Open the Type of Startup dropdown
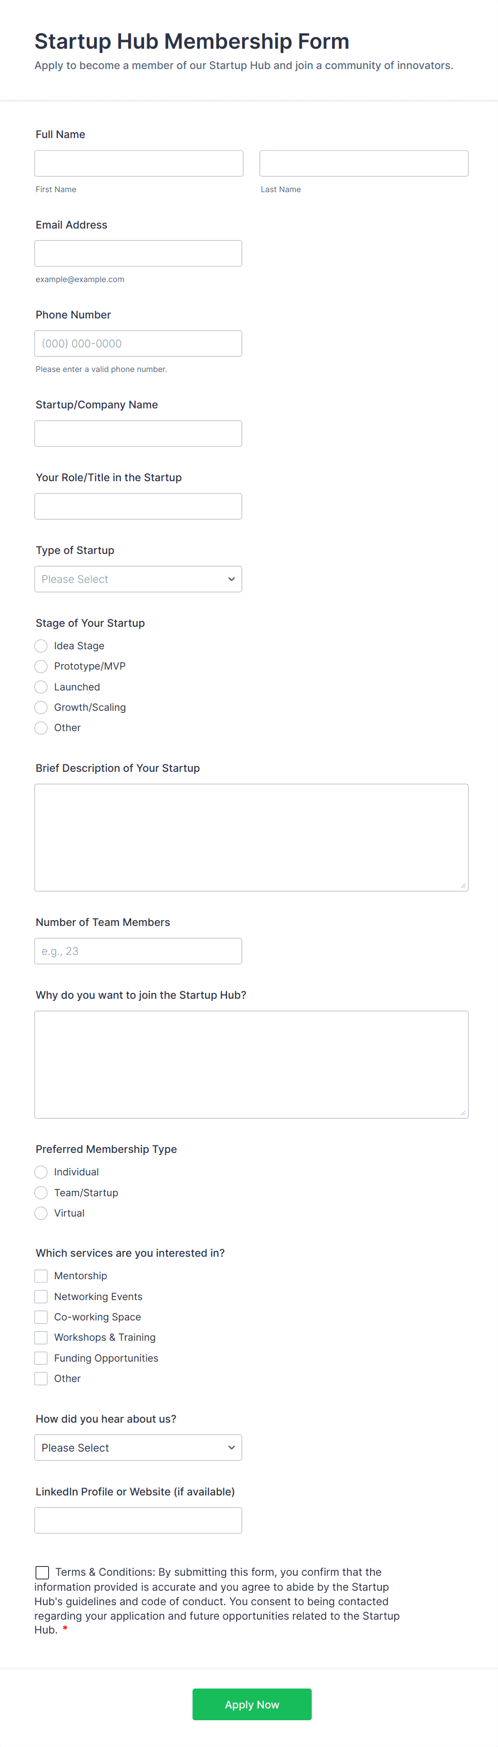Image resolution: width=498 pixels, height=1747 pixels. tap(138, 579)
